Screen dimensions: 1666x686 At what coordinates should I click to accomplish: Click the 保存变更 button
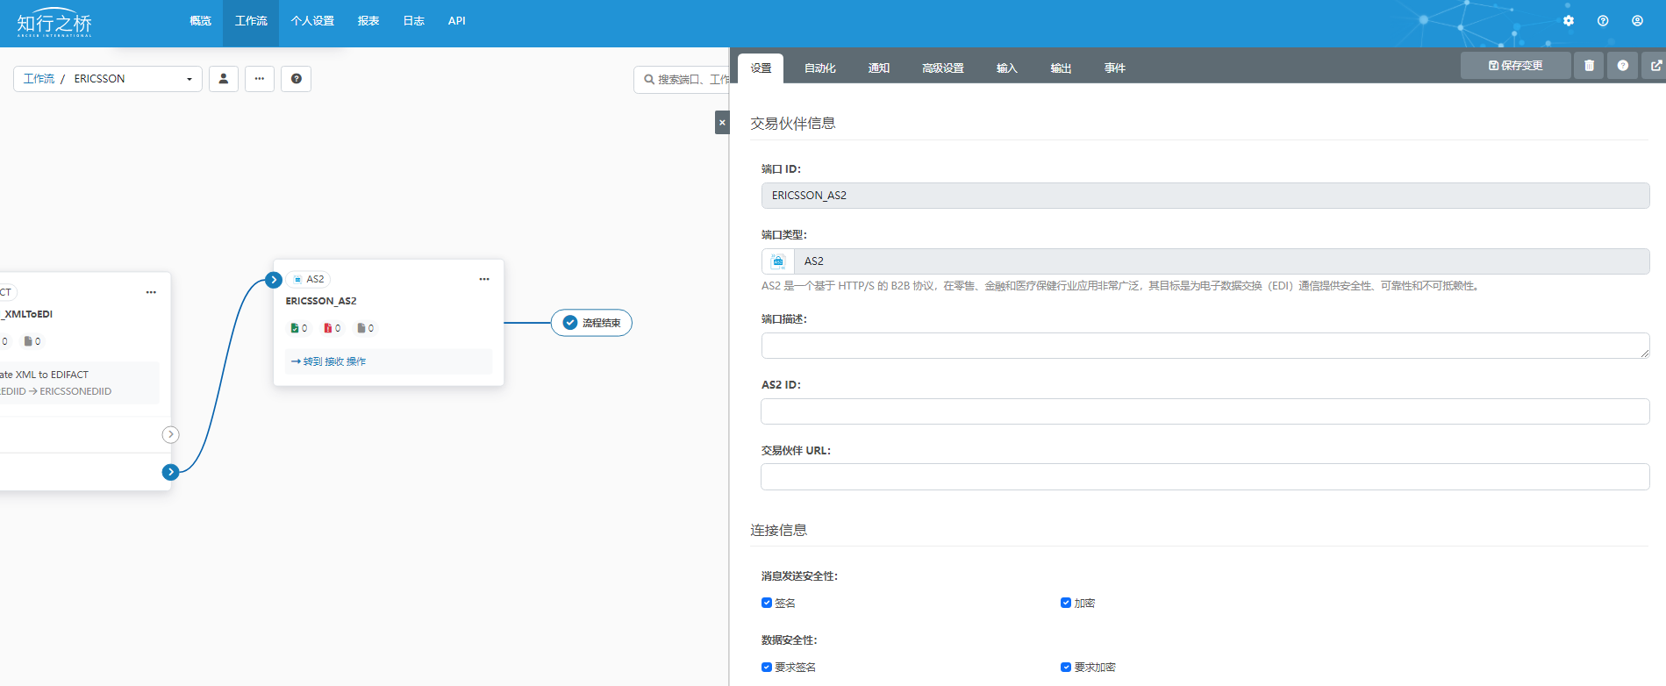(1515, 66)
